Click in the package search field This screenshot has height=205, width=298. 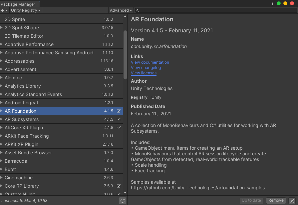216,11
